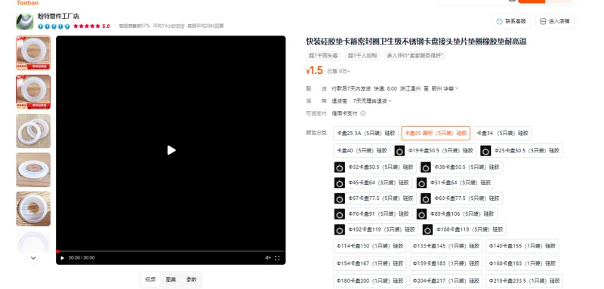Image resolution: width=604 pixels, height=289 pixels.
Task: Pick the Φ51卡盘64（5只装）variant
Action: (x=455, y=183)
